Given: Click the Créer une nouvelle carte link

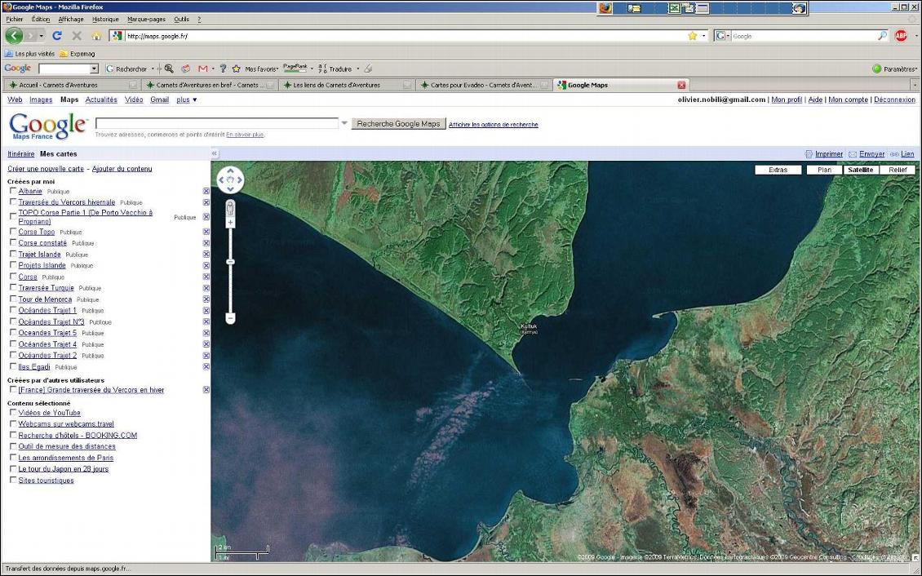Looking at the screenshot, I should 45,169.
